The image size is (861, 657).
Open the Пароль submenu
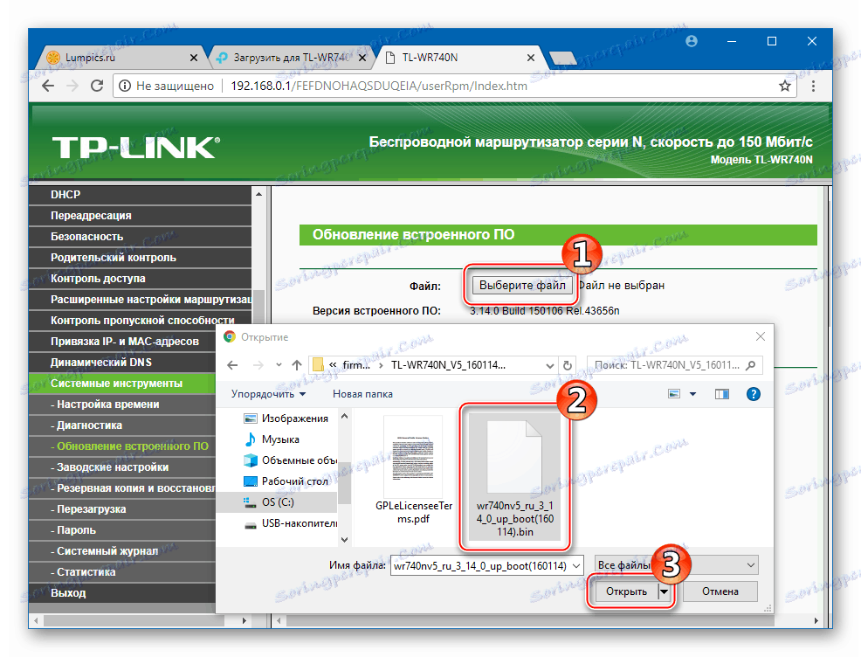(x=122, y=530)
